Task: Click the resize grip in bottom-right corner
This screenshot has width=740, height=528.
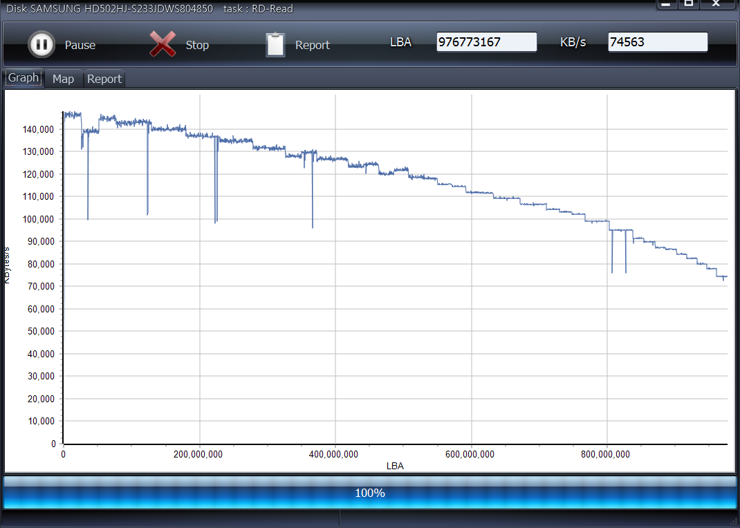Action: pyautogui.click(x=734, y=522)
